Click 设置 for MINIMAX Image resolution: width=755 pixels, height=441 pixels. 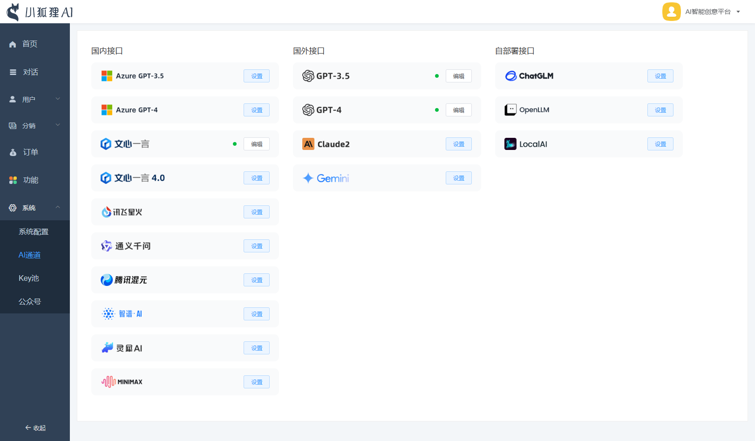(257, 382)
